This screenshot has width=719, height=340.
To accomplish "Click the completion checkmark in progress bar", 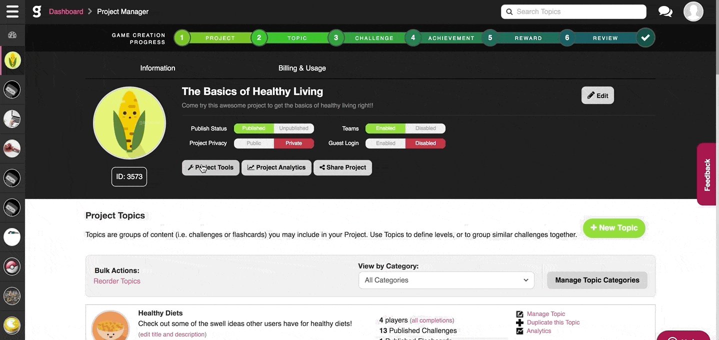I will (645, 37).
